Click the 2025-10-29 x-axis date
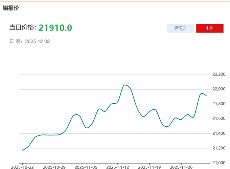Screen dimensions: 230x169 [54, 167]
